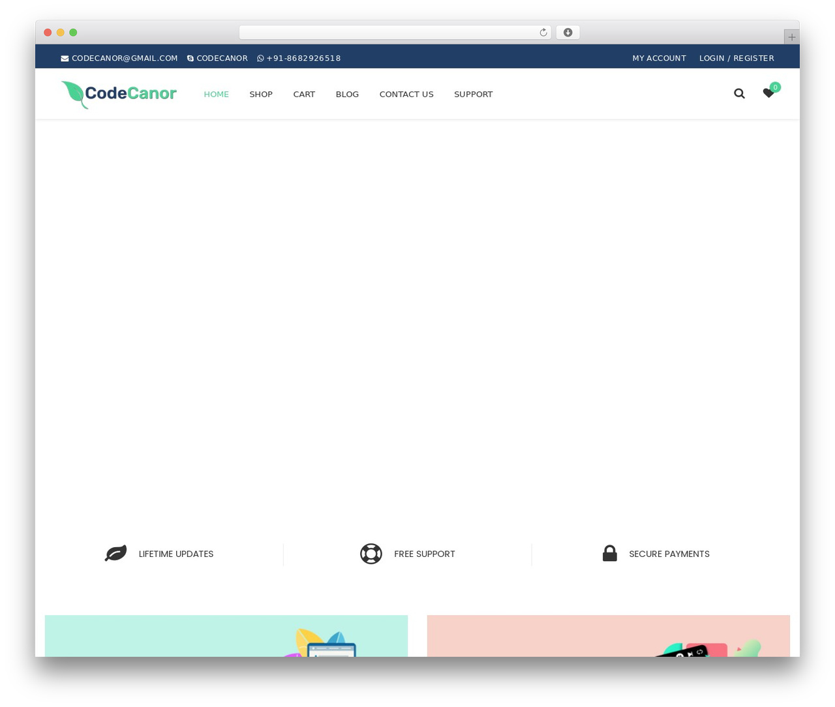The width and height of the screenshot is (835, 707).
Task: Click the CODECANOR Skype link text
Action: (222, 59)
